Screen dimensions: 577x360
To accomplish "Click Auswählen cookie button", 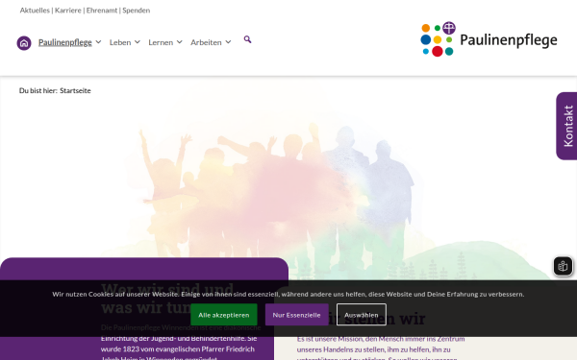I will point(362,315).
